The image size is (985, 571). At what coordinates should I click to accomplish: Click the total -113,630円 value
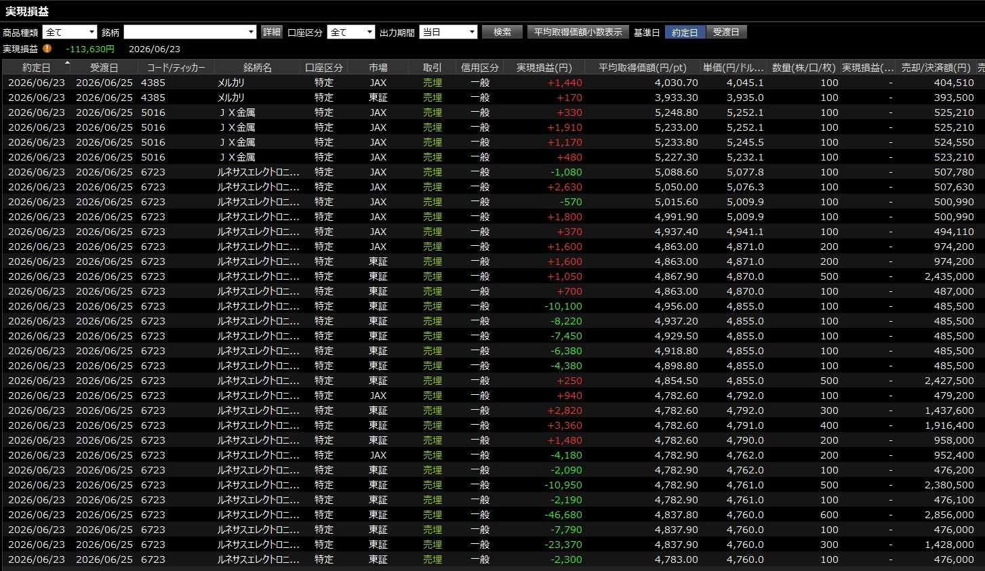[90, 49]
